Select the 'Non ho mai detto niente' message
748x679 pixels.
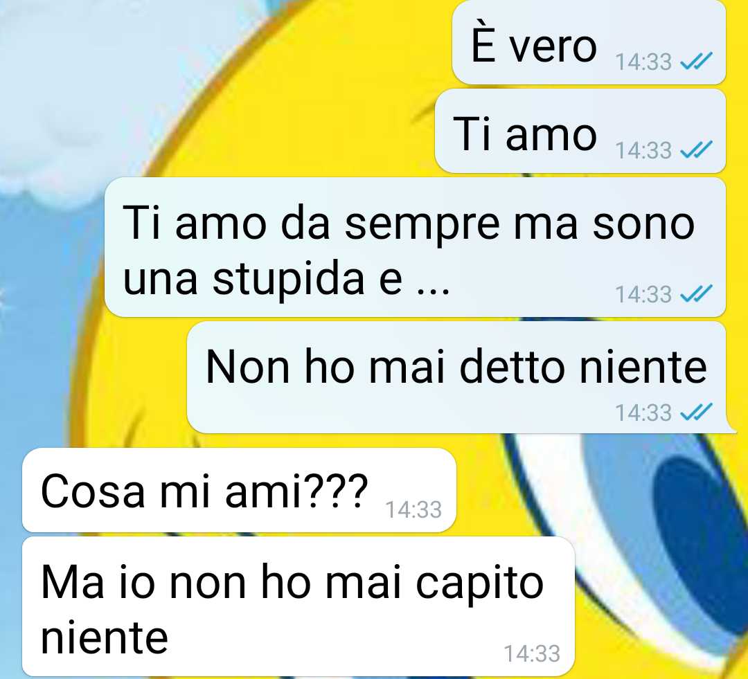point(456,377)
